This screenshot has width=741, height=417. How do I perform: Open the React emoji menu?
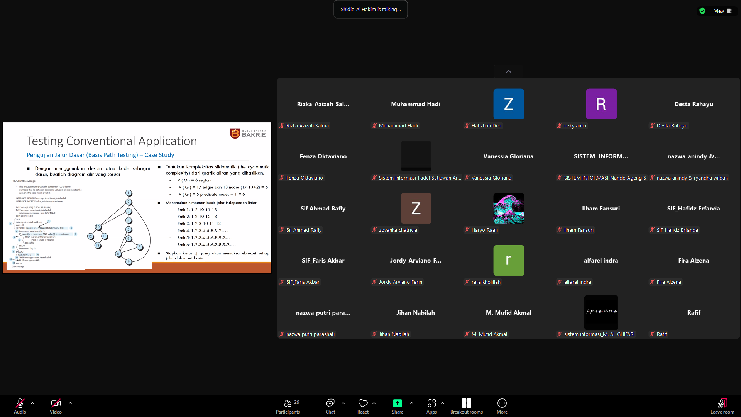[363, 406]
